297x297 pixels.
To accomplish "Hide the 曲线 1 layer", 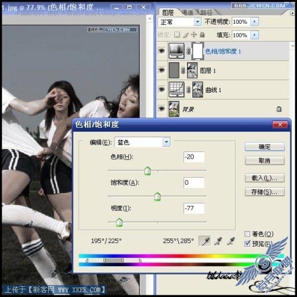I will 162,89.
